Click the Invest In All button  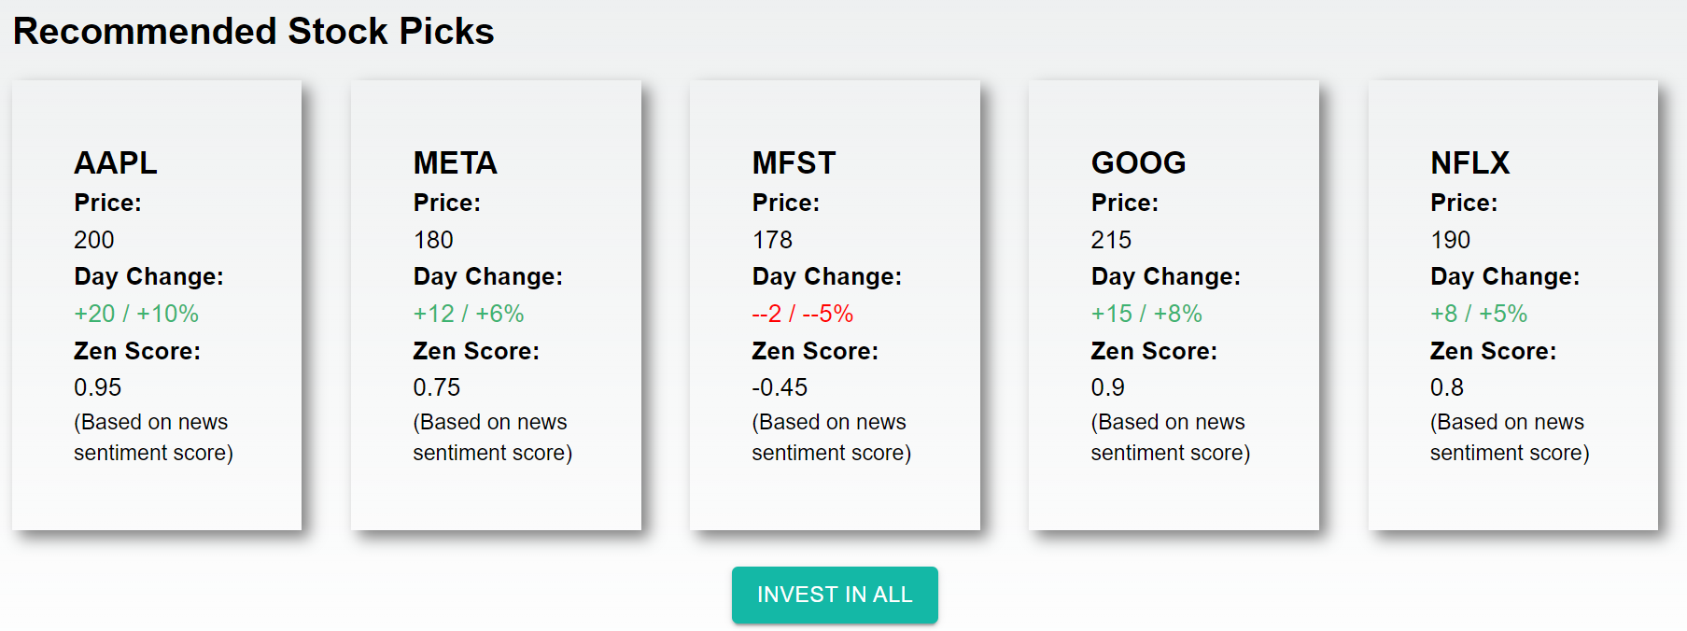835,595
